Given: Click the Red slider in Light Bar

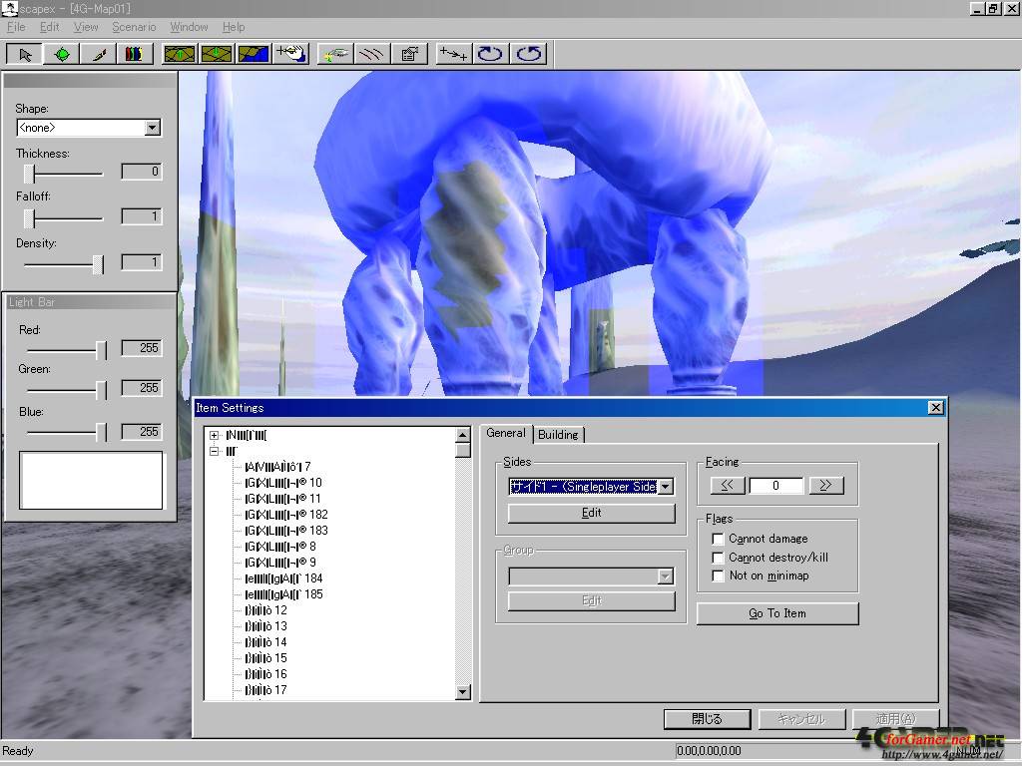Looking at the screenshot, I should tap(101, 350).
